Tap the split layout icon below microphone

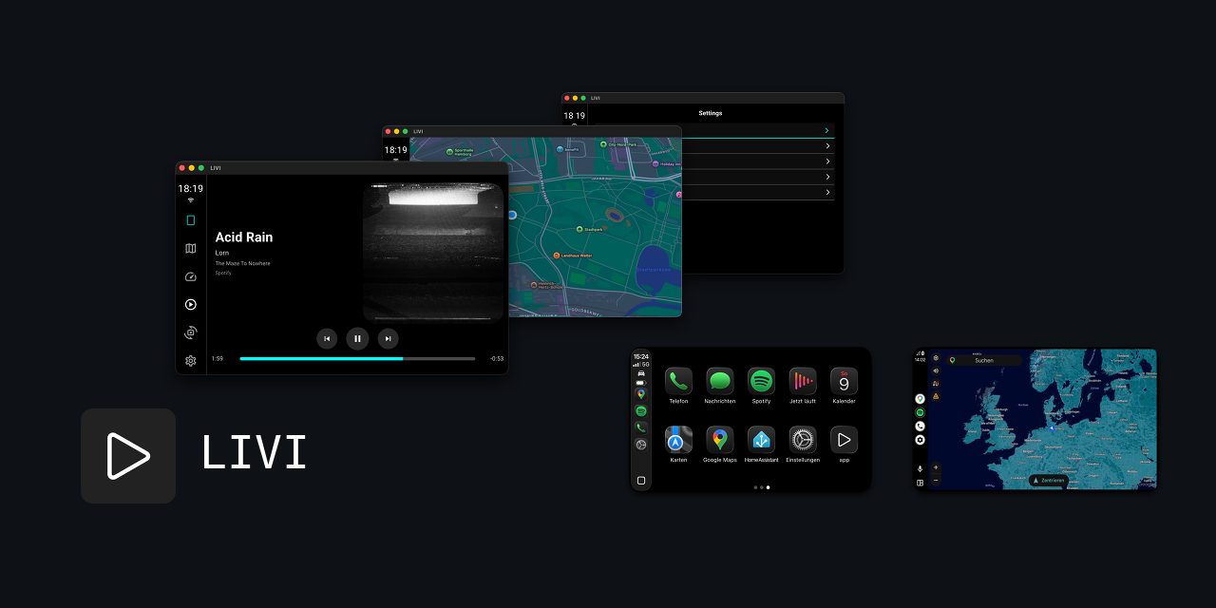[920, 483]
